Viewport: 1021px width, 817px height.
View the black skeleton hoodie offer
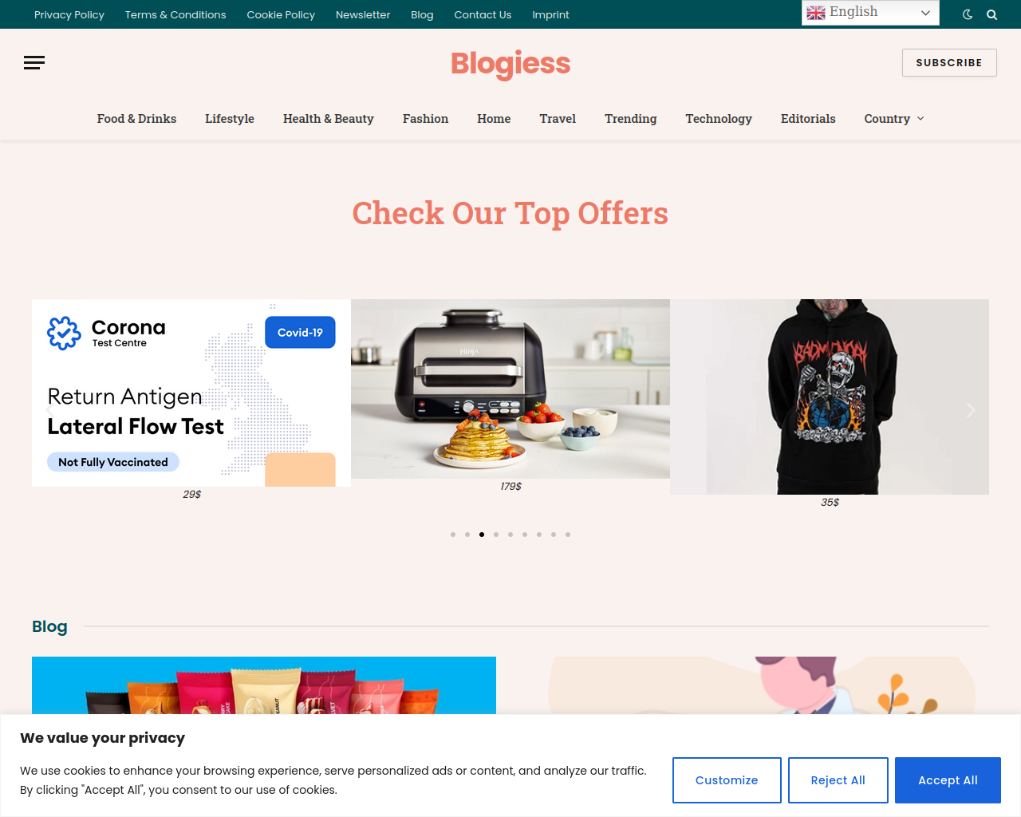tap(830, 397)
